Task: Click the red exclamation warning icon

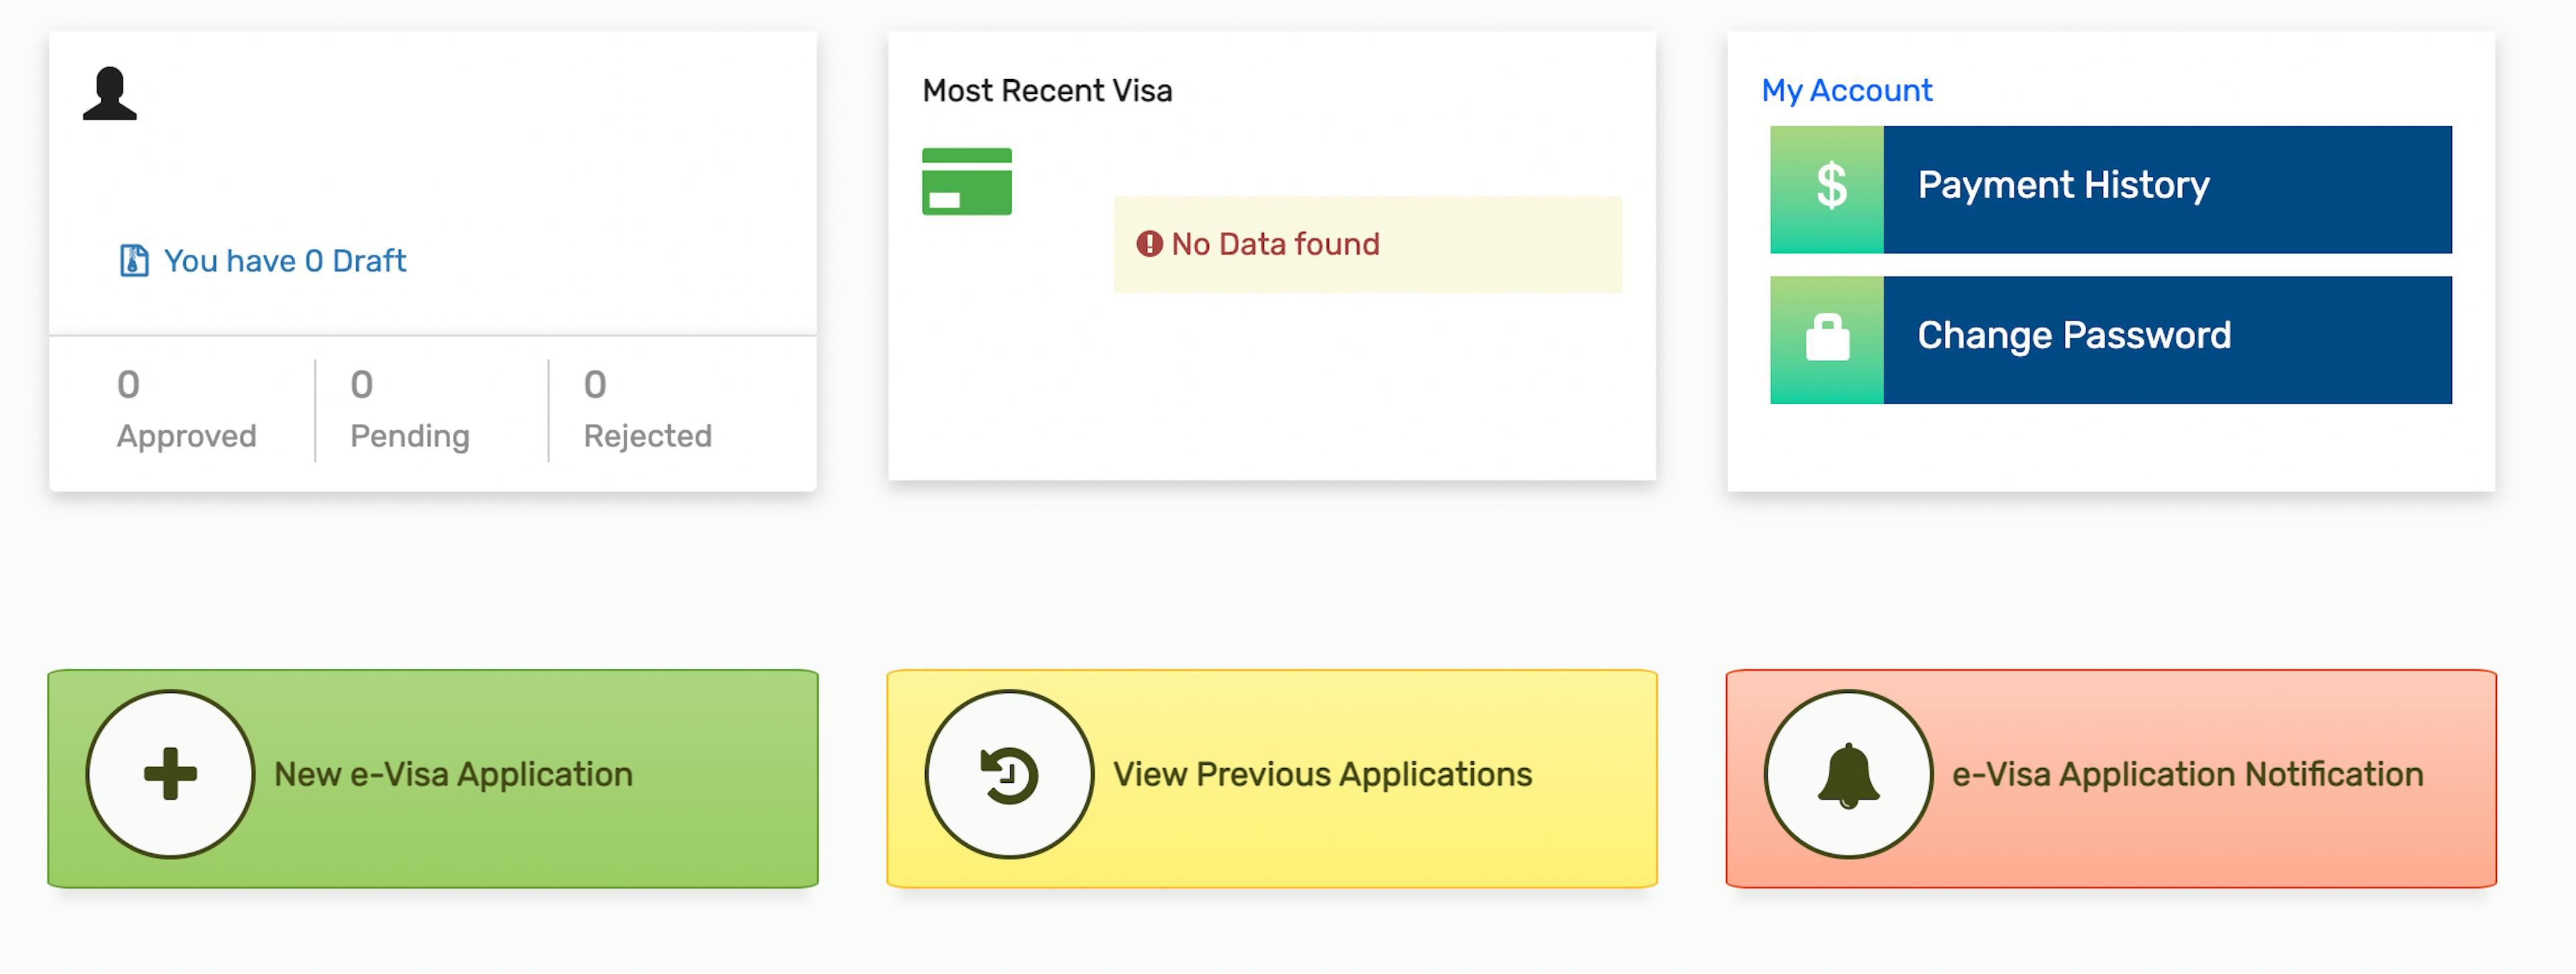Action: coord(1149,244)
